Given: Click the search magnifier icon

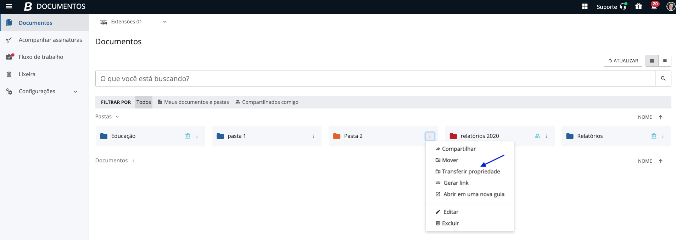Looking at the screenshot, I should tap(663, 79).
